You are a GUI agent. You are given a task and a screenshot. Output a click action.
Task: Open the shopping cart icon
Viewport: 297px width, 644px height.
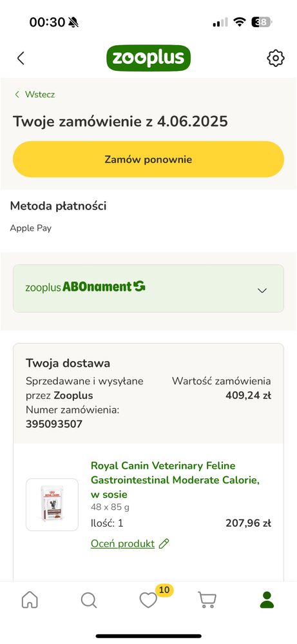click(x=207, y=600)
